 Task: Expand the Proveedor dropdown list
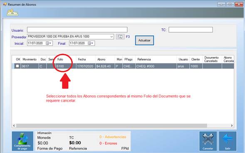111,37
